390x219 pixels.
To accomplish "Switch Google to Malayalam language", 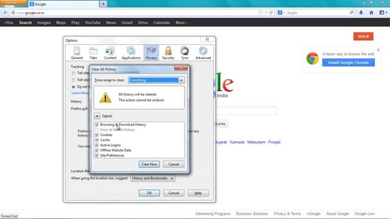I will tap(256, 142).
